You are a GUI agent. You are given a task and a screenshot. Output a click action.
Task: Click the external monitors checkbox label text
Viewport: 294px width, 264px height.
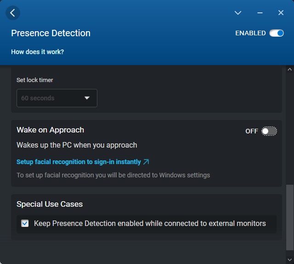point(150,224)
